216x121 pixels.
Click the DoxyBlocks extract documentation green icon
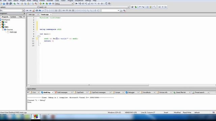pos(136,7)
